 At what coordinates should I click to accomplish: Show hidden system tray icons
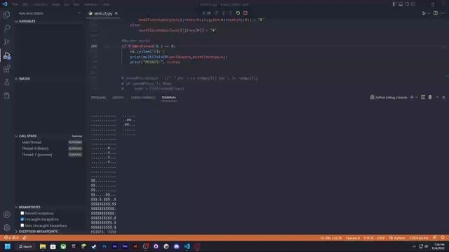click(x=414, y=246)
